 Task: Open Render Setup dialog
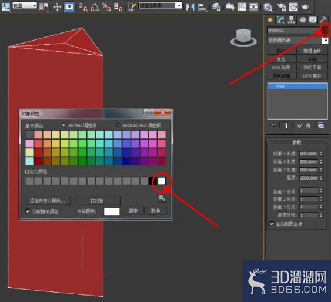click(x=282, y=6)
